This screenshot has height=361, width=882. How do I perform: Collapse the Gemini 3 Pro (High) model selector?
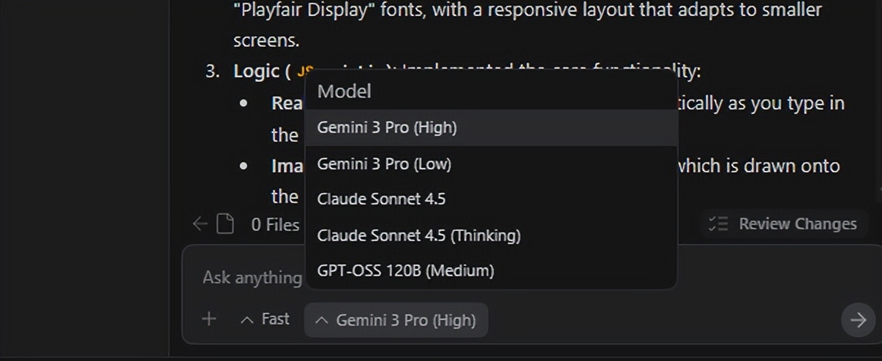pyautogui.click(x=396, y=320)
